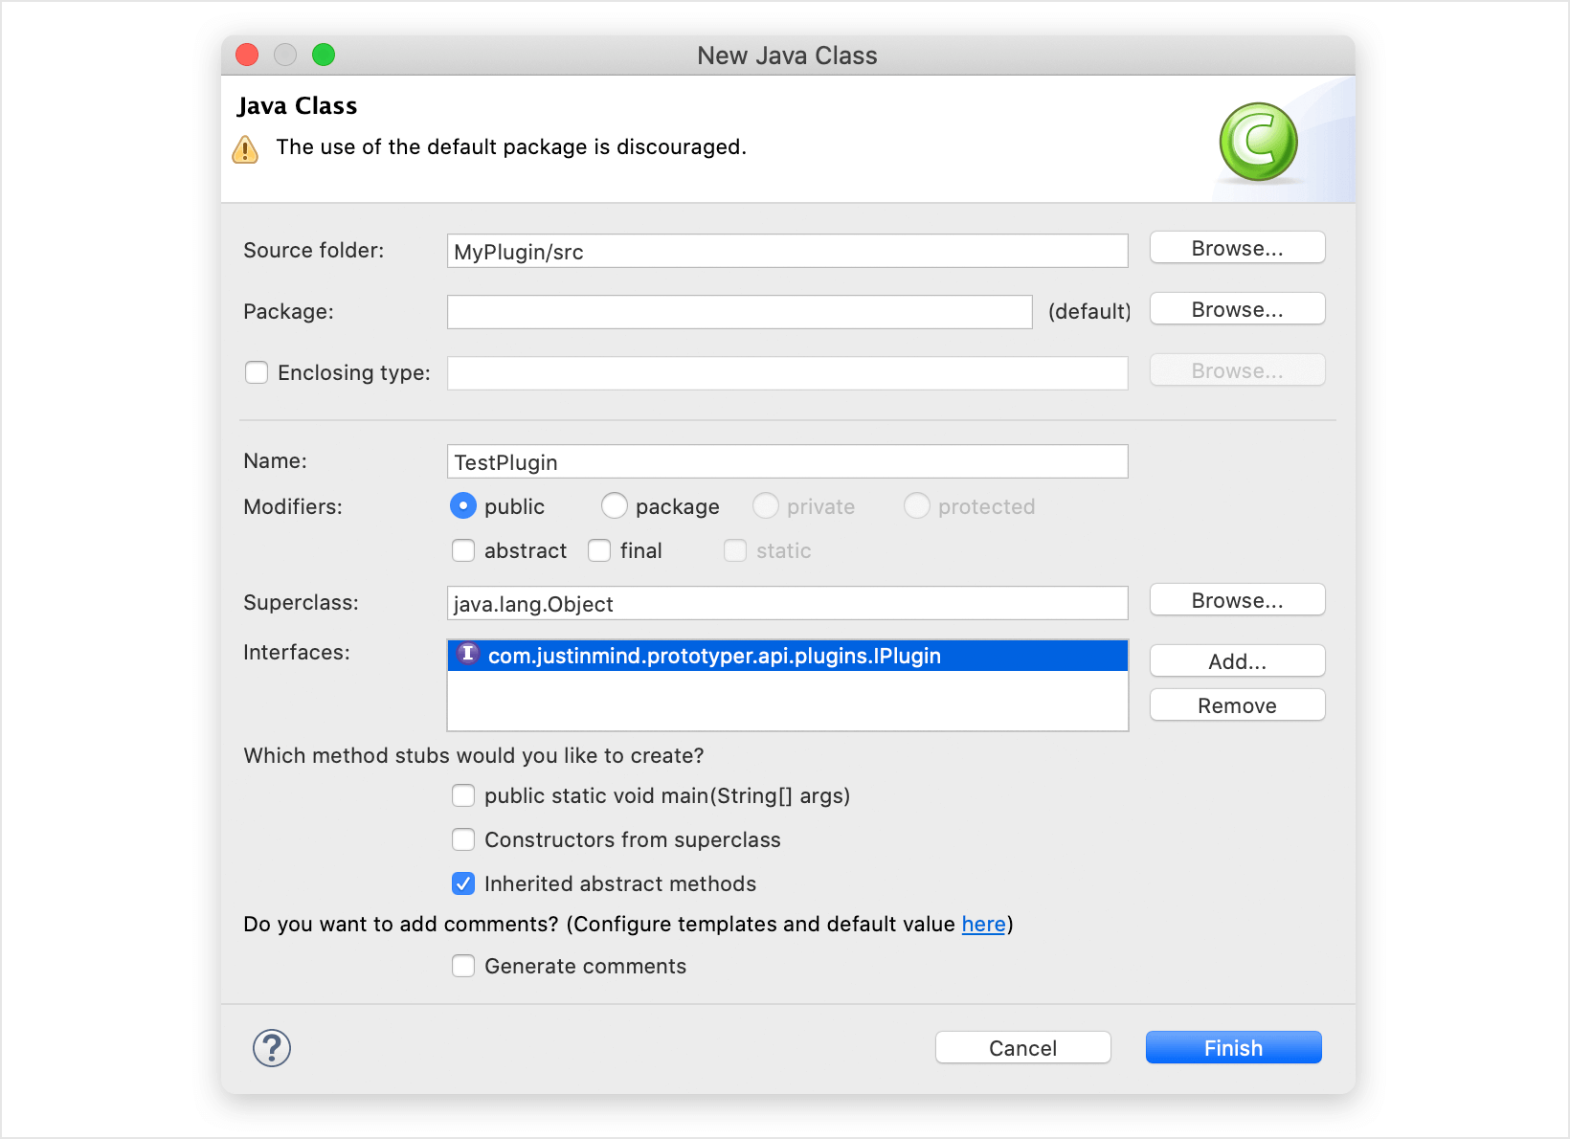This screenshot has width=1570, height=1139.
Task: Click the Name field containing TestPlugin
Action: 787,461
